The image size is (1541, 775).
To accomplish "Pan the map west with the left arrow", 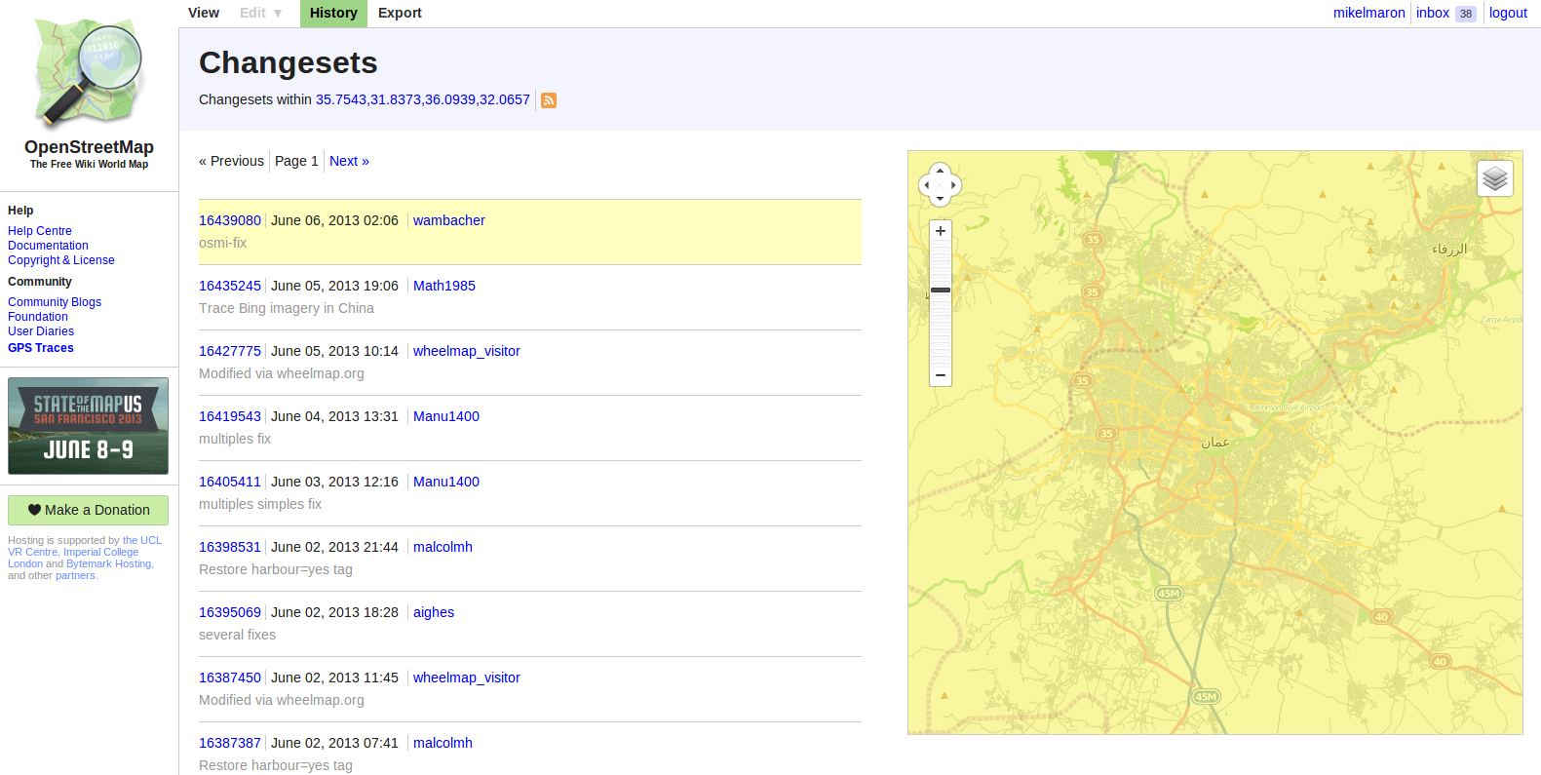I will coord(926,185).
